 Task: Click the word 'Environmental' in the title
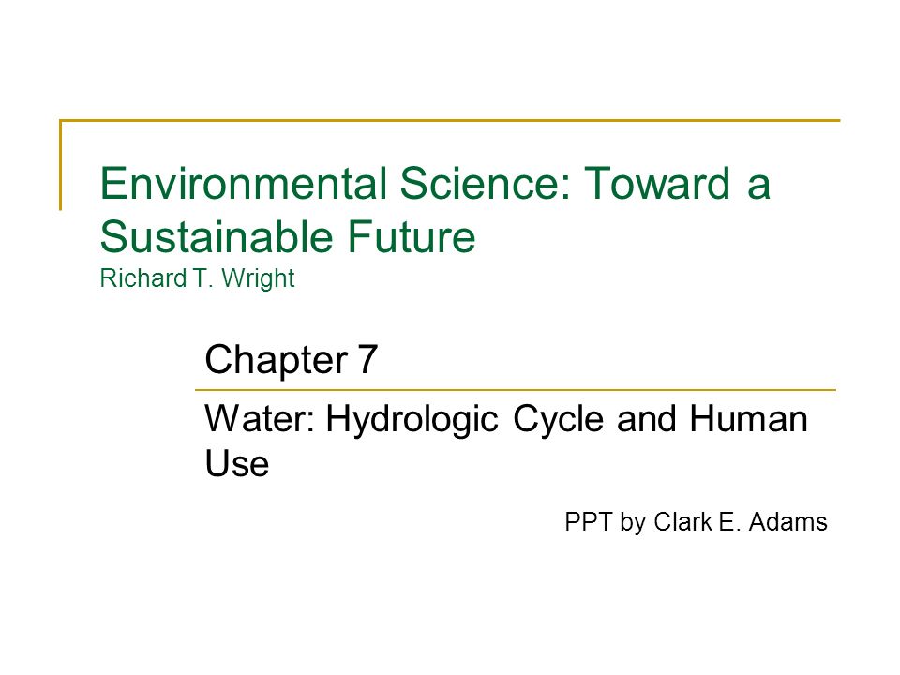point(244,184)
